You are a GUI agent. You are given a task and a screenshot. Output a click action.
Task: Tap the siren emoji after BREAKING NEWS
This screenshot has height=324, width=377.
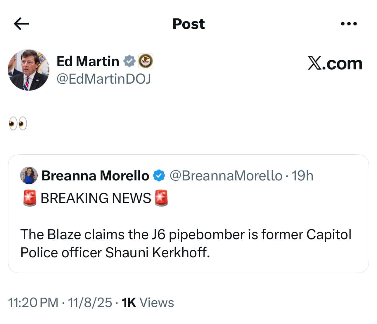[x=161, y=198]
